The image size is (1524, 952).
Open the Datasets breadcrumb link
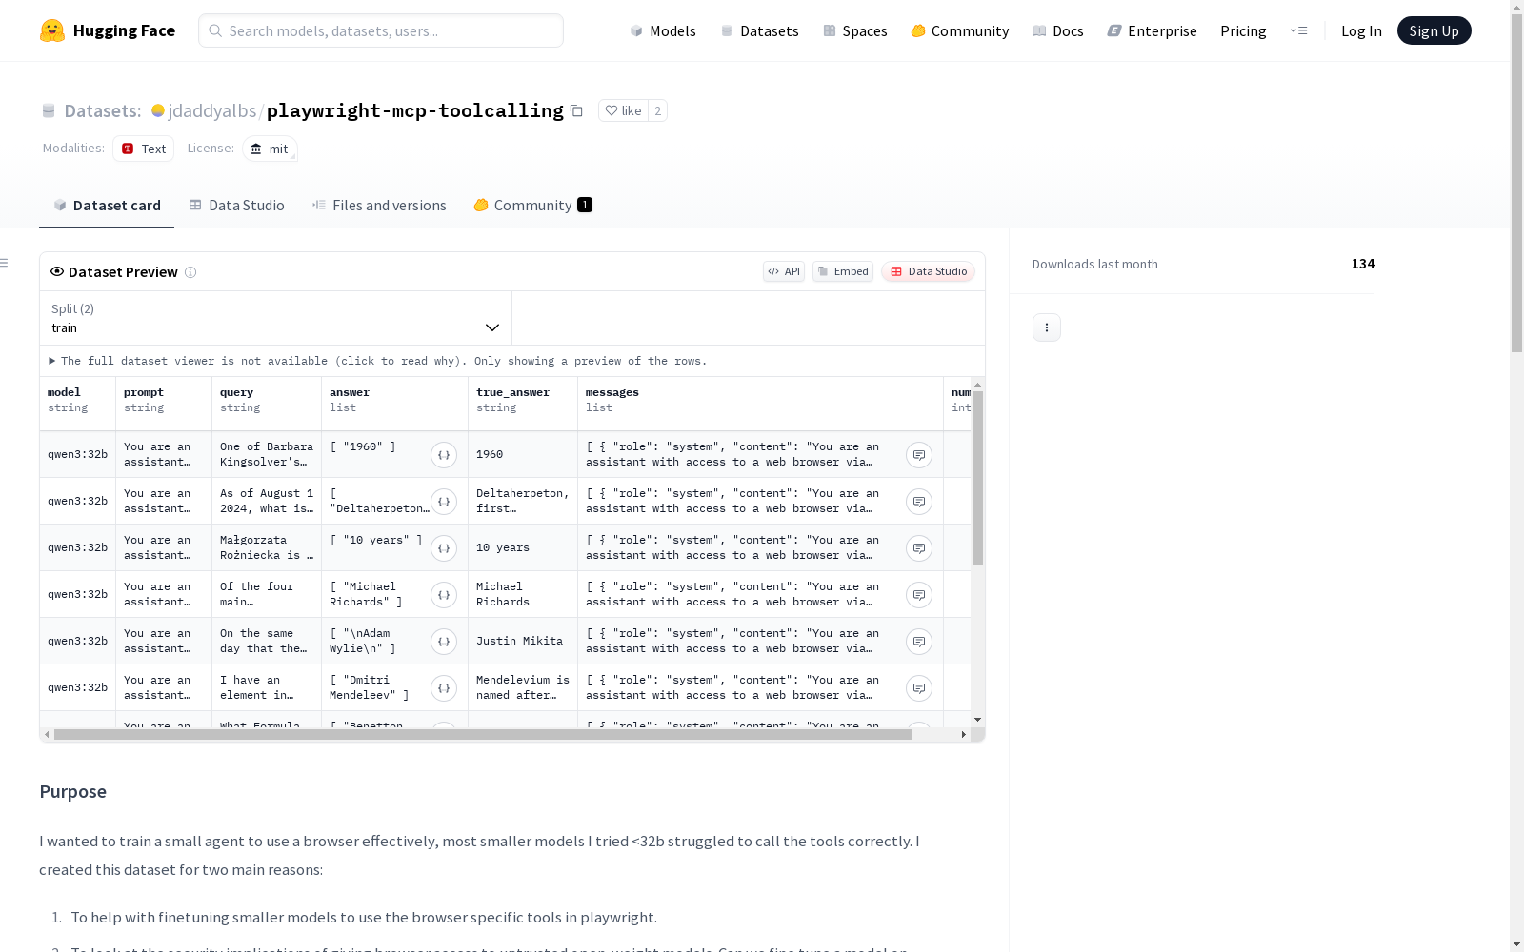[x=102, y=110]
